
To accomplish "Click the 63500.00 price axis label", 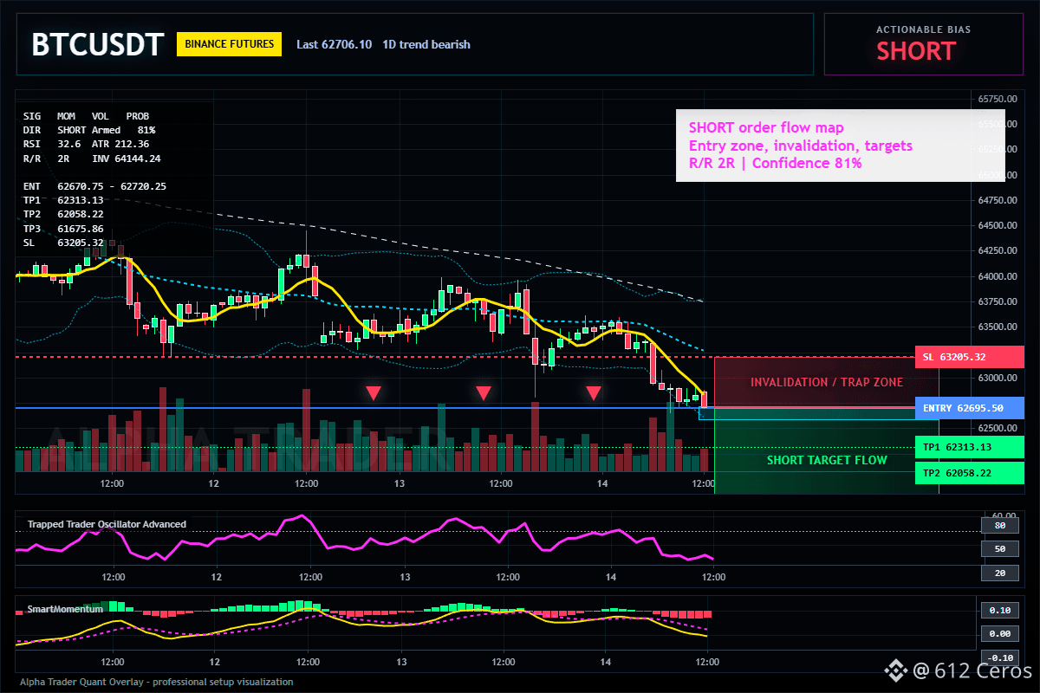I will click(x=997, y=327).
